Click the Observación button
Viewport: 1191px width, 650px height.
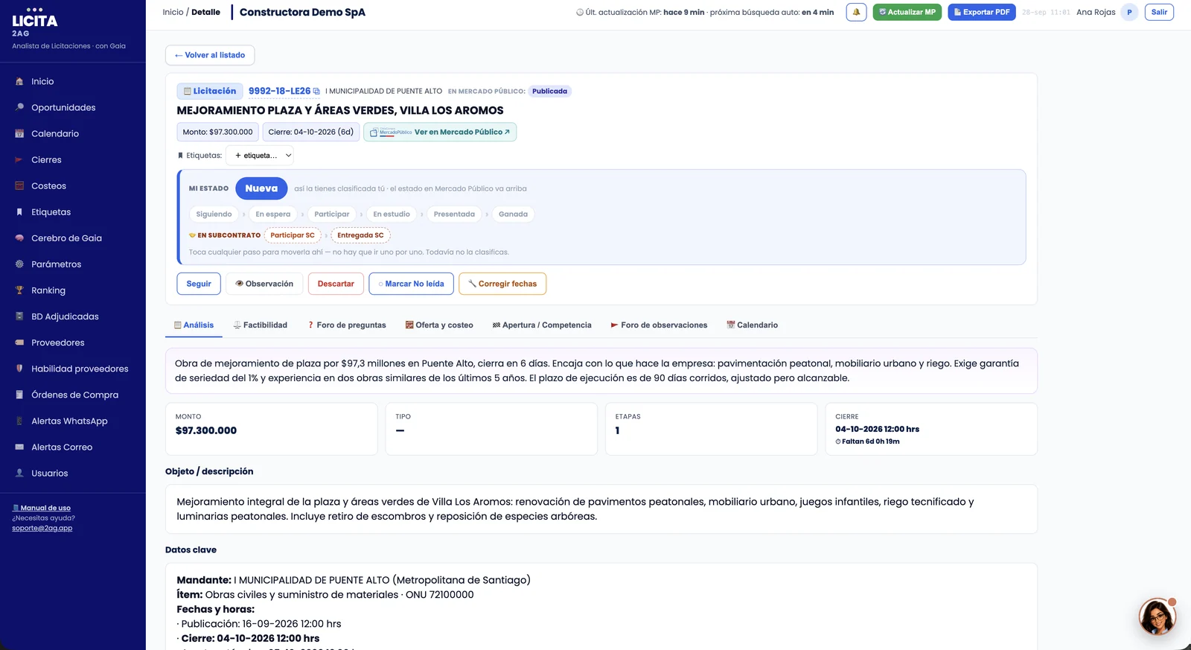264,284
